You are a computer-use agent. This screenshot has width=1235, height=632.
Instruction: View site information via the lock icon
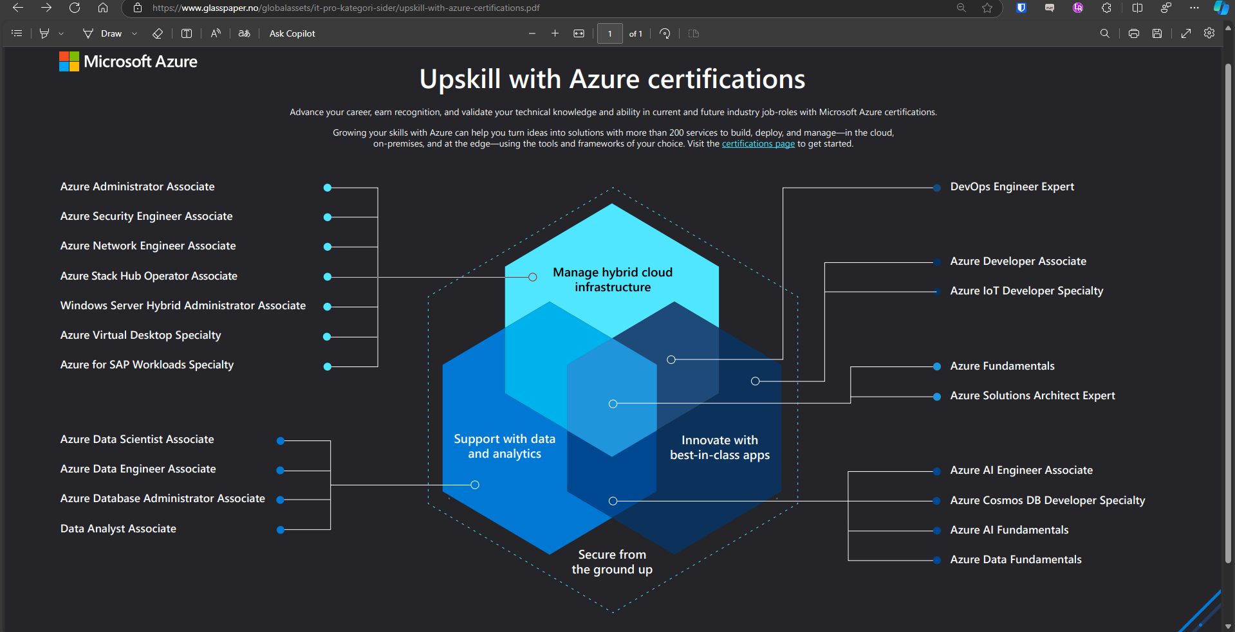point(137,8)
